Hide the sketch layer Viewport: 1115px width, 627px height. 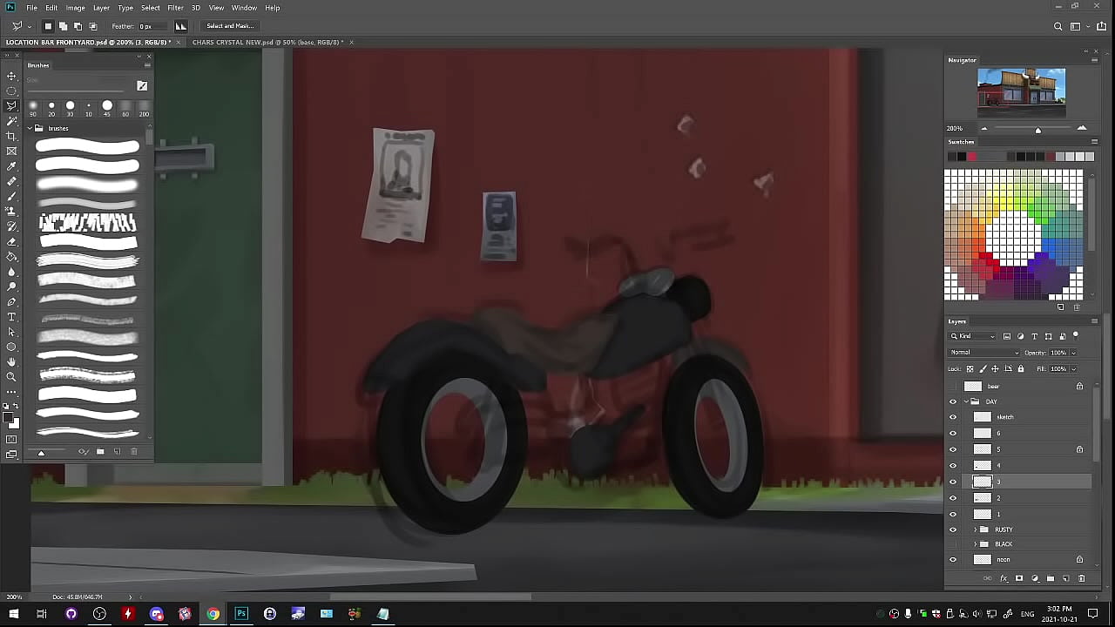952,417
